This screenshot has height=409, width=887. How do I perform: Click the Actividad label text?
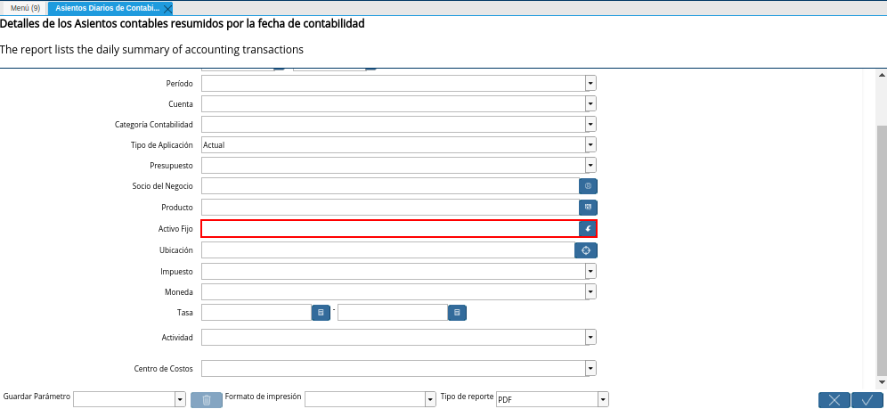tap(177, 338)
